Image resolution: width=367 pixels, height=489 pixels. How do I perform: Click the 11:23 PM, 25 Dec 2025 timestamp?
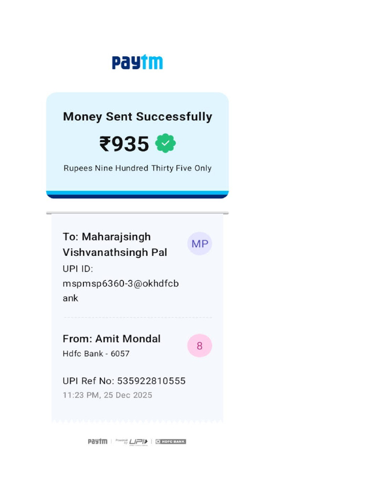[x=107, y=395]
